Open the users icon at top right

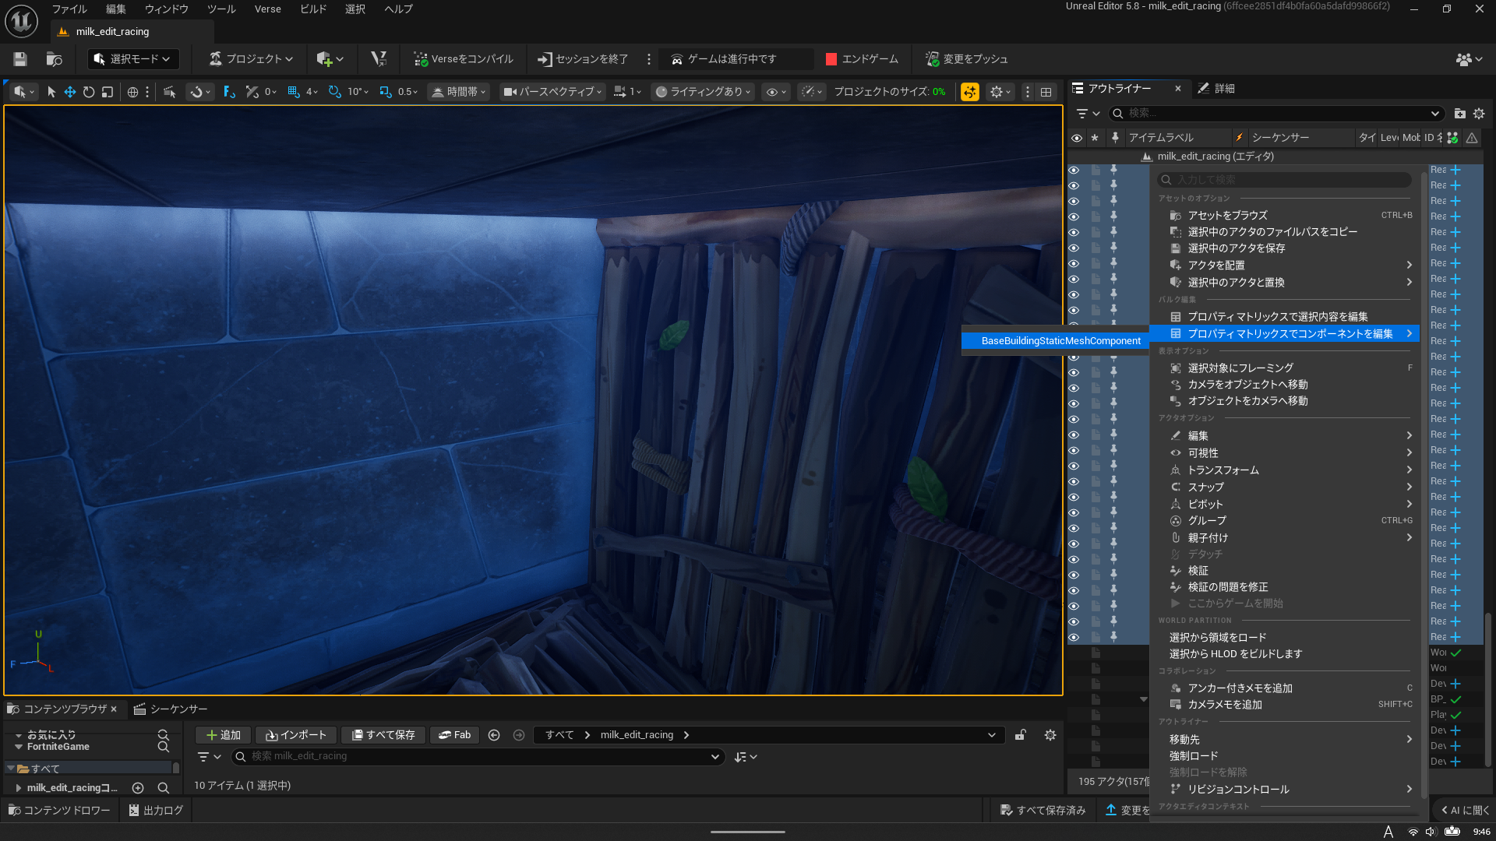pyautogui.click(x=1469, y=59)
